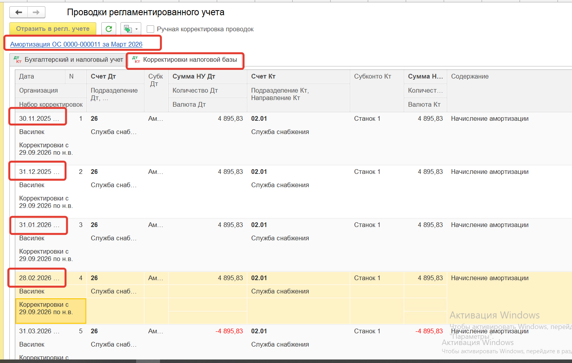
Task: Click account 02.01 in the 28.02.2026 row
Action: pyautogui.click(x=259, y=278)
